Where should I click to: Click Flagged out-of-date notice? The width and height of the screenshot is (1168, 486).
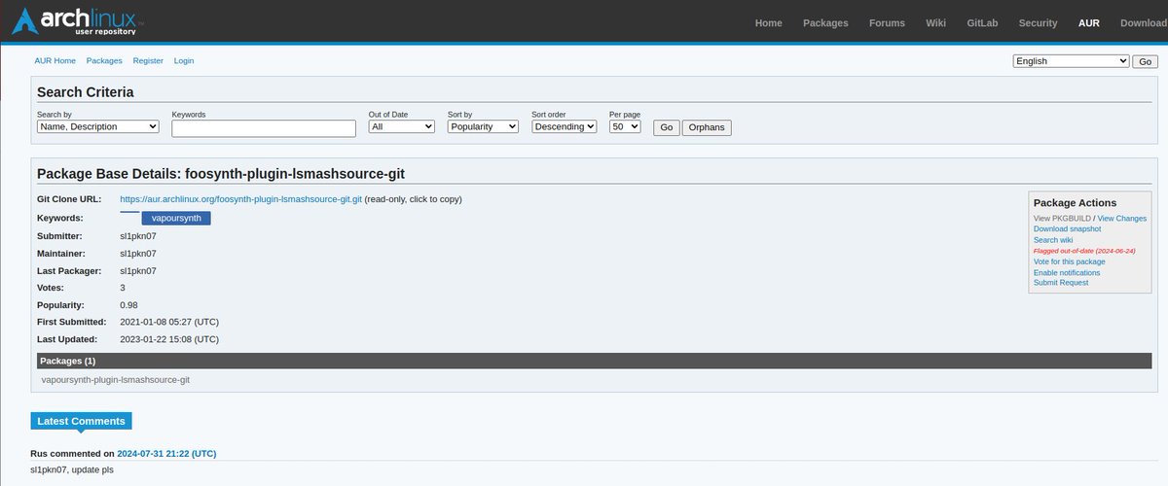[x=1084, y=251]
